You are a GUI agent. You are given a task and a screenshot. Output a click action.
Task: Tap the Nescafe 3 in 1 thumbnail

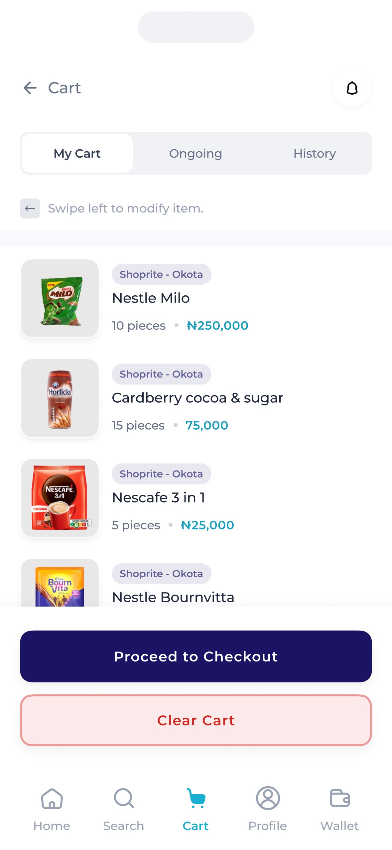click(x=60, y=498)
